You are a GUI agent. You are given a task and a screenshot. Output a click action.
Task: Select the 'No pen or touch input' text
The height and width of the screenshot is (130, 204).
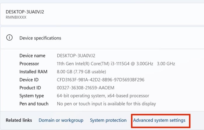(x=106, y=104)
